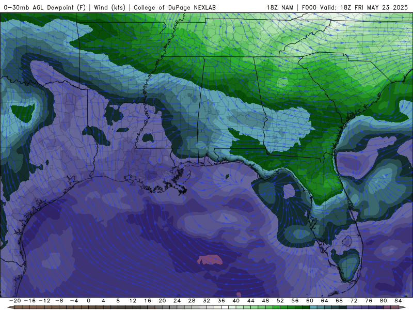This screenshot has width=413, height=310.
Task: Click the 8 value on the color scale
Action: pos(118,301)
